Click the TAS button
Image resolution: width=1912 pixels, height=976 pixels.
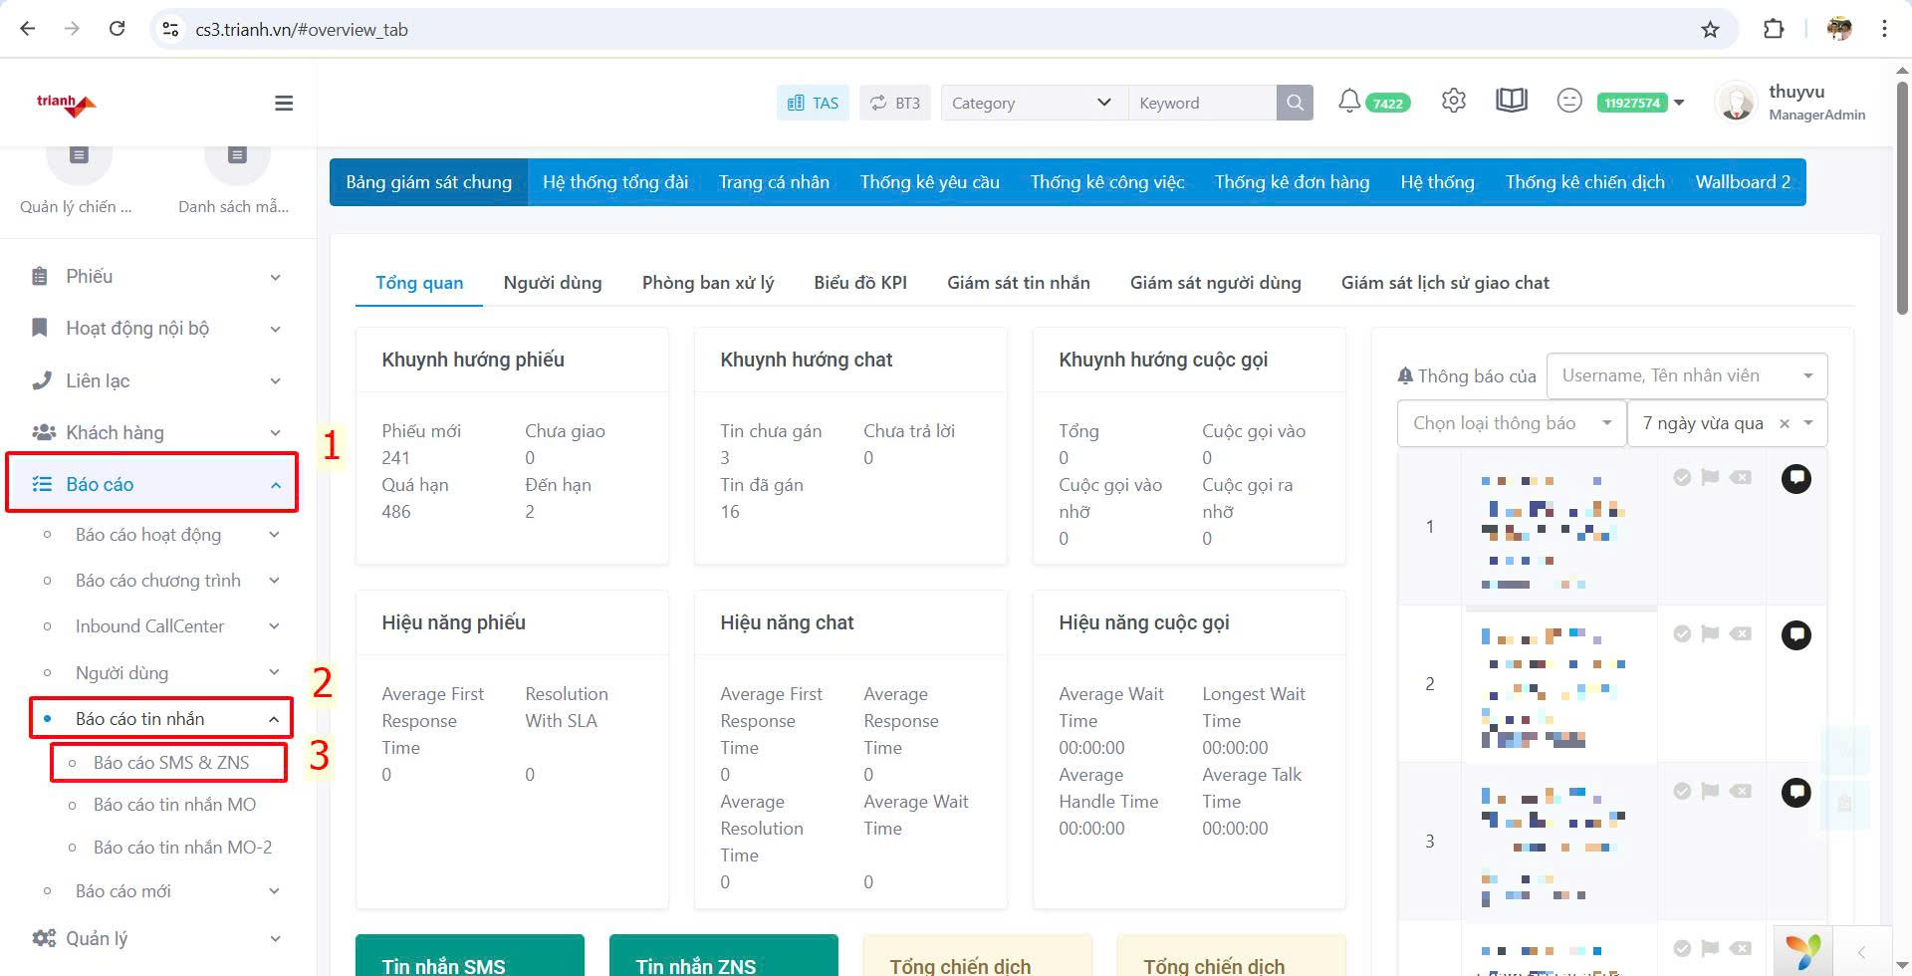(x=813, y=103)
